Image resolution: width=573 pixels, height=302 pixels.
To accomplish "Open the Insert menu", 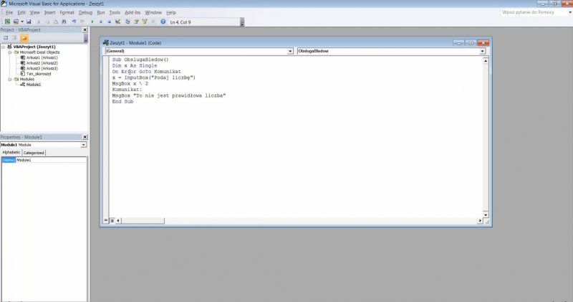I will coord(49,12).
